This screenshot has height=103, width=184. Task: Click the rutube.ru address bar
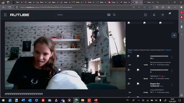[75, 7]
